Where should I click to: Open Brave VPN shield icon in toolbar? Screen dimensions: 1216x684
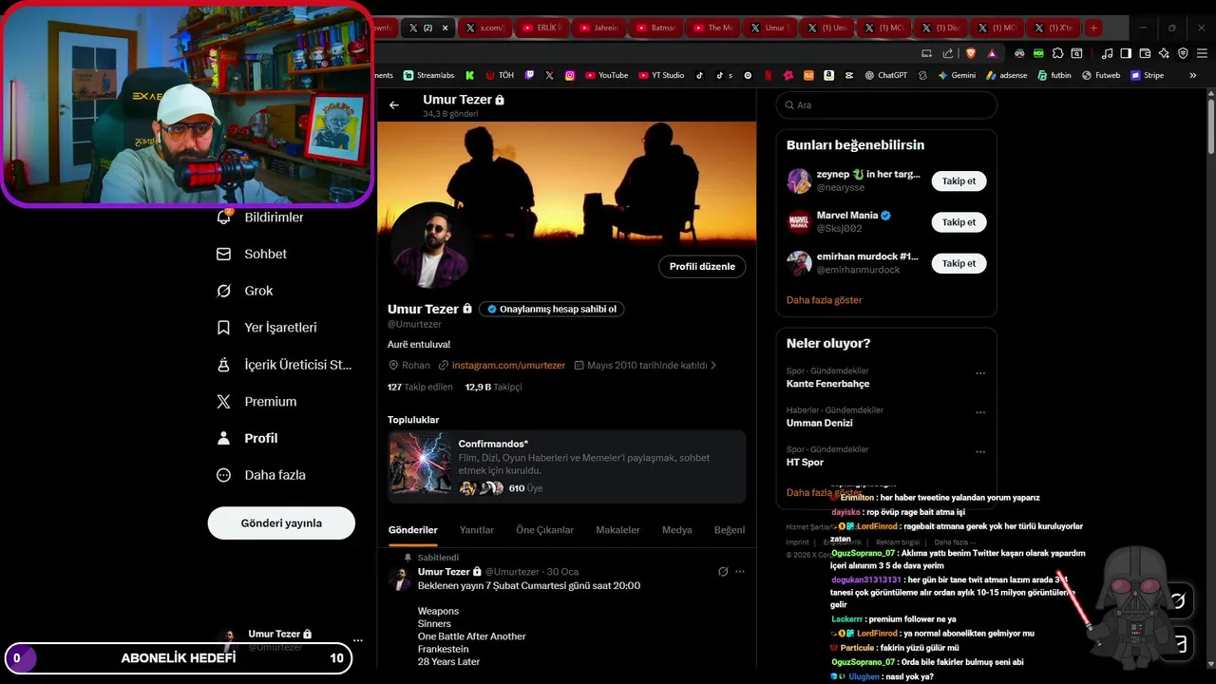[x=1183, y=53]
